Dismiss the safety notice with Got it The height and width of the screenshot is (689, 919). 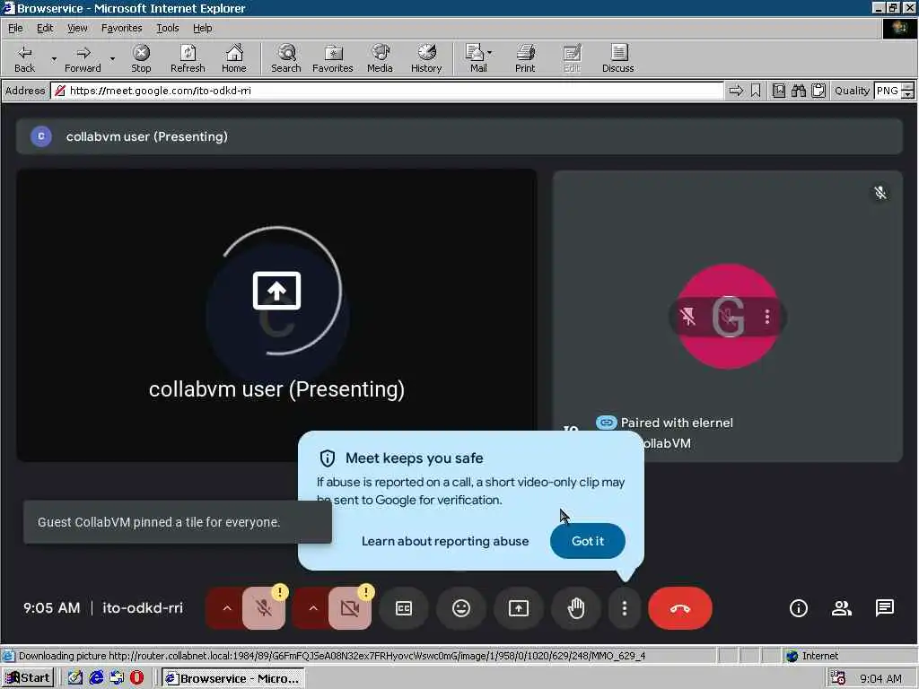point(587,541)
